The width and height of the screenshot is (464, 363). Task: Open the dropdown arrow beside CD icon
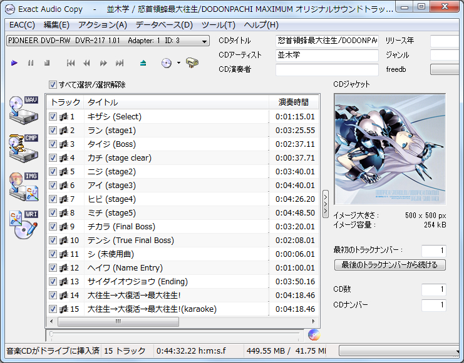pyautogui.click(x=178, y=63)
